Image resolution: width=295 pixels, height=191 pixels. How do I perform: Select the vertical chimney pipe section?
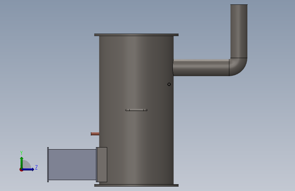click(x=239, y=31)
